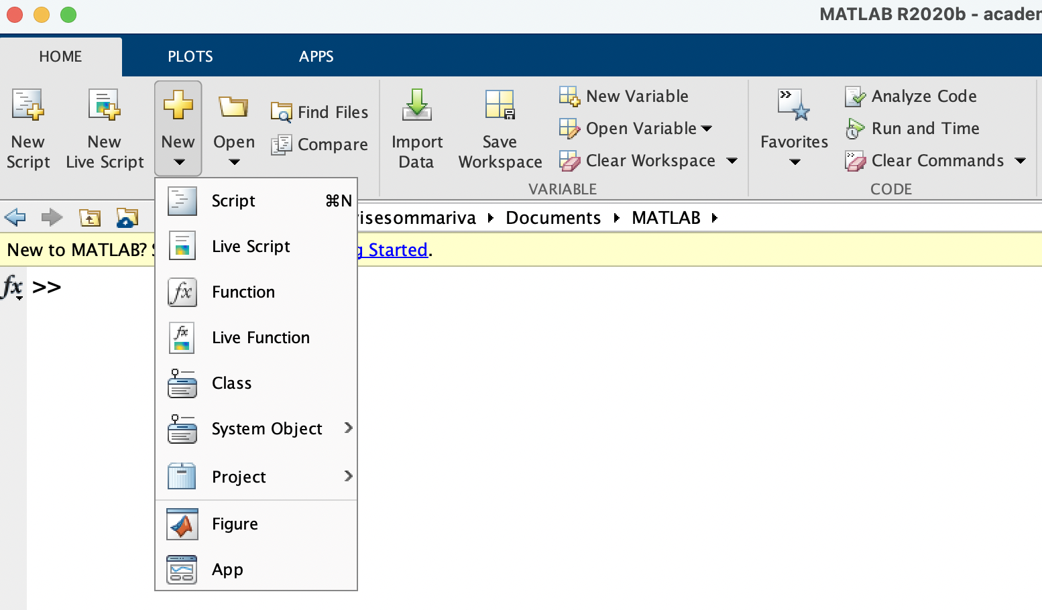Viewport: 1042px width, 610px height.
Task: Click the fx function browser icon
Action: click(13, 287)
